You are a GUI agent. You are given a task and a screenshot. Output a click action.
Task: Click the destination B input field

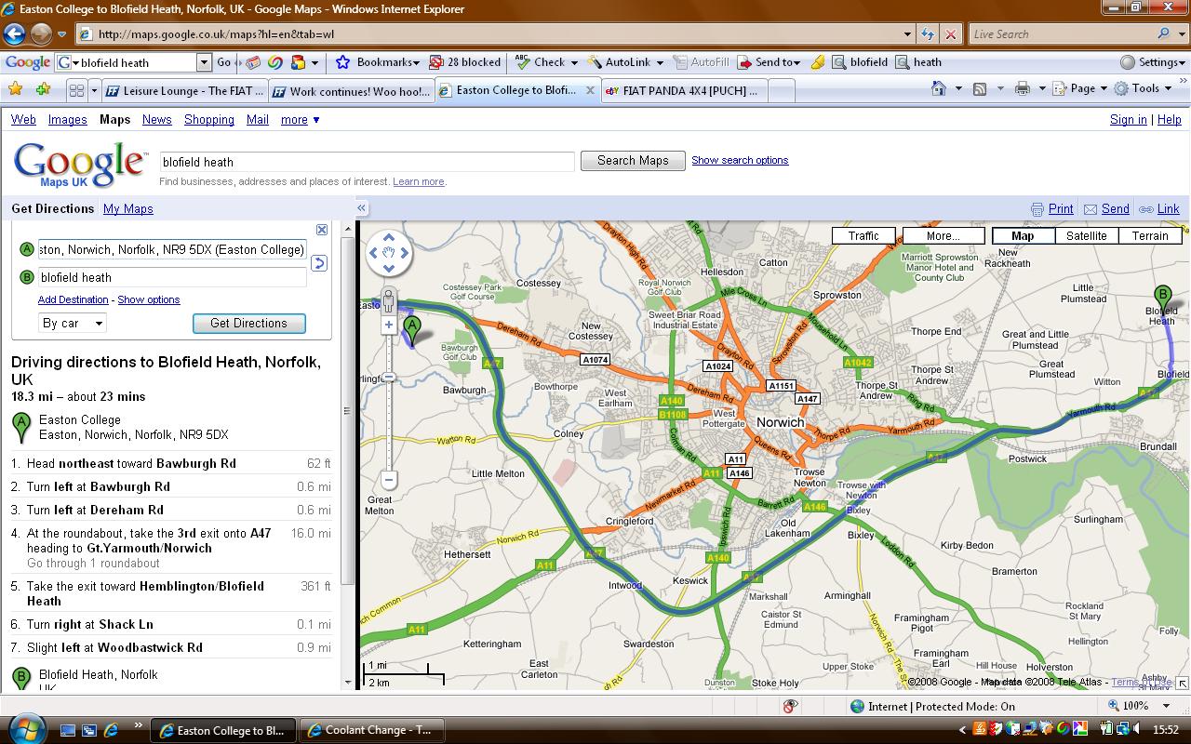click(172, 277)
